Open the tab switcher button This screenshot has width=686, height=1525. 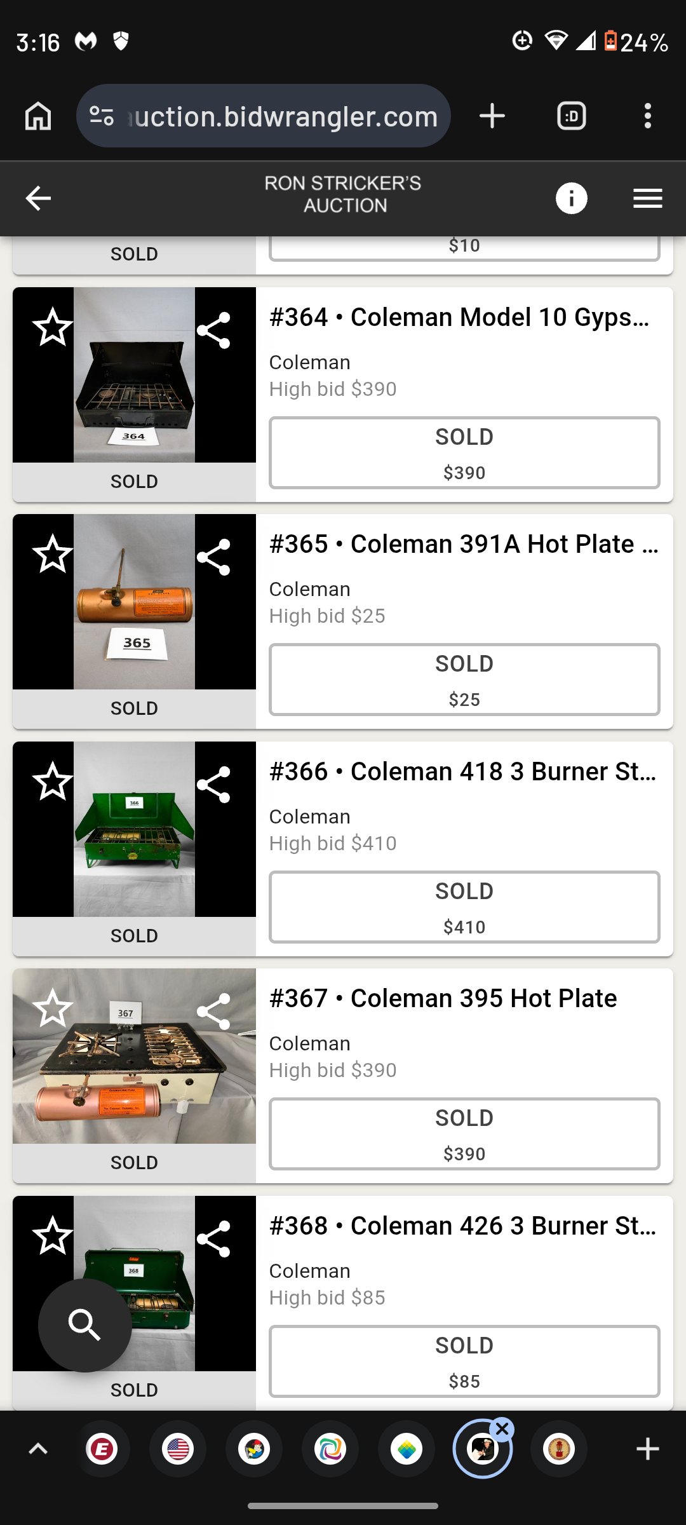point(571,116)
